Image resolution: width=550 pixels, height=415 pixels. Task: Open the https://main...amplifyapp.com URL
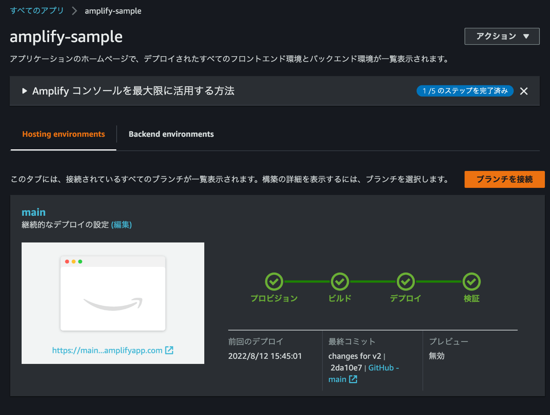pos(107,350)
